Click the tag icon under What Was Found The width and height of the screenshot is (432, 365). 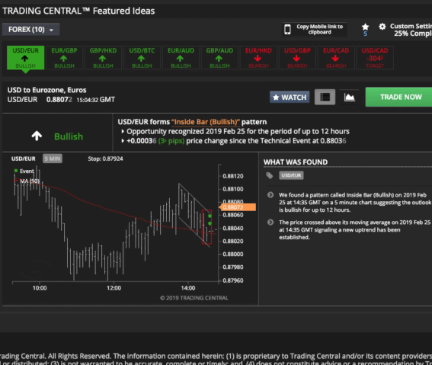tap(270, 175)
